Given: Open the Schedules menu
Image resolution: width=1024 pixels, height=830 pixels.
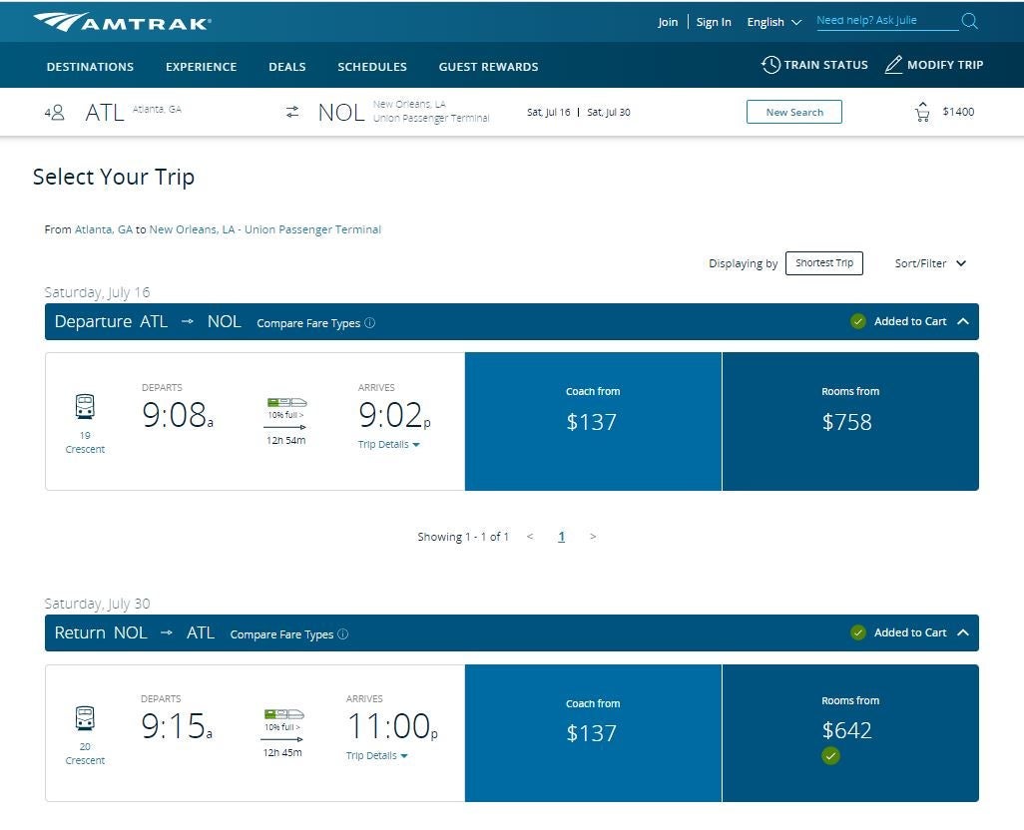Looking at the screenshot, I should point(372,67).
